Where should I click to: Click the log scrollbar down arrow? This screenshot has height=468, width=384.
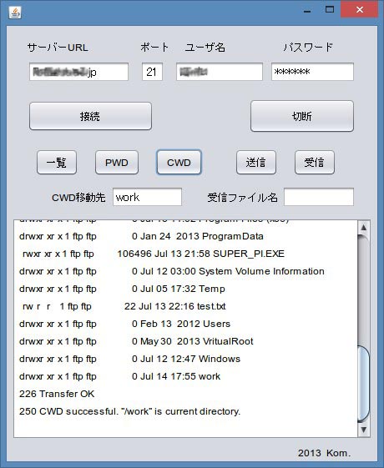click(364, 430)
